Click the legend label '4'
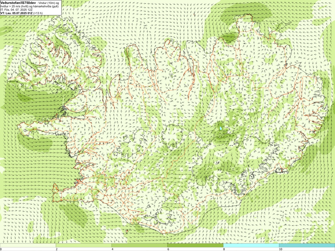 tap(112, 249)
